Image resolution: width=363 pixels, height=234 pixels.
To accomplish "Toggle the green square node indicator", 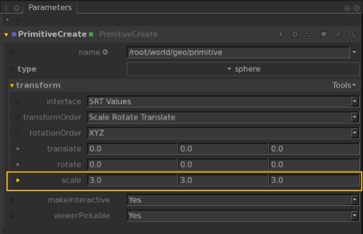I will (x=91, y=34).
